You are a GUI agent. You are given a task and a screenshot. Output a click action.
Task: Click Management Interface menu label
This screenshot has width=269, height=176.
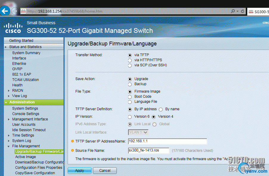[x=30, y=119]
